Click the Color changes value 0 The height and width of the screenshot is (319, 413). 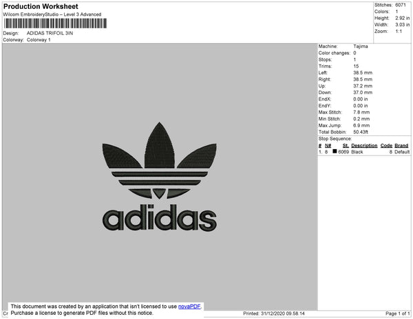[x=354, y=53]
